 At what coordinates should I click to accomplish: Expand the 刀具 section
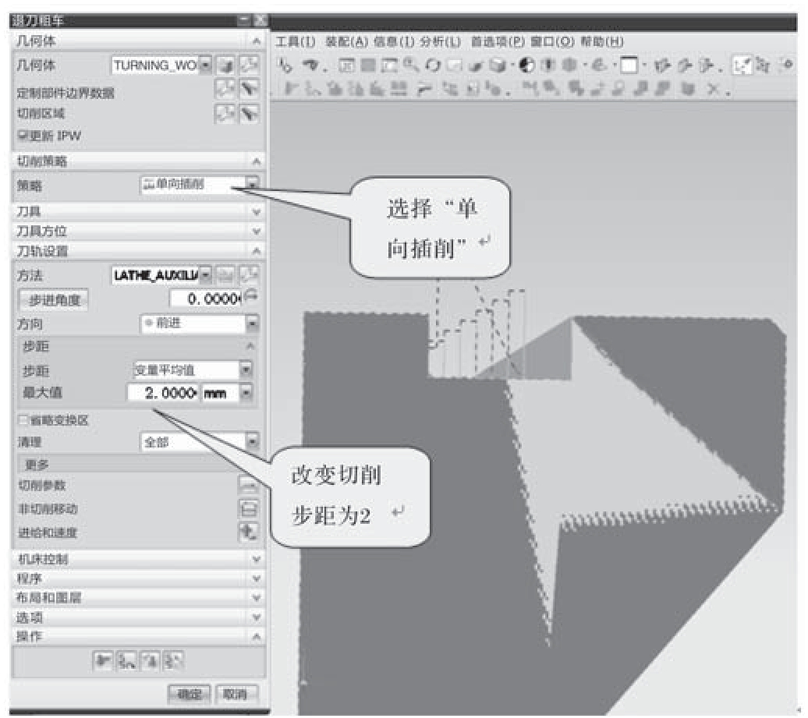[x=138, y=211]
